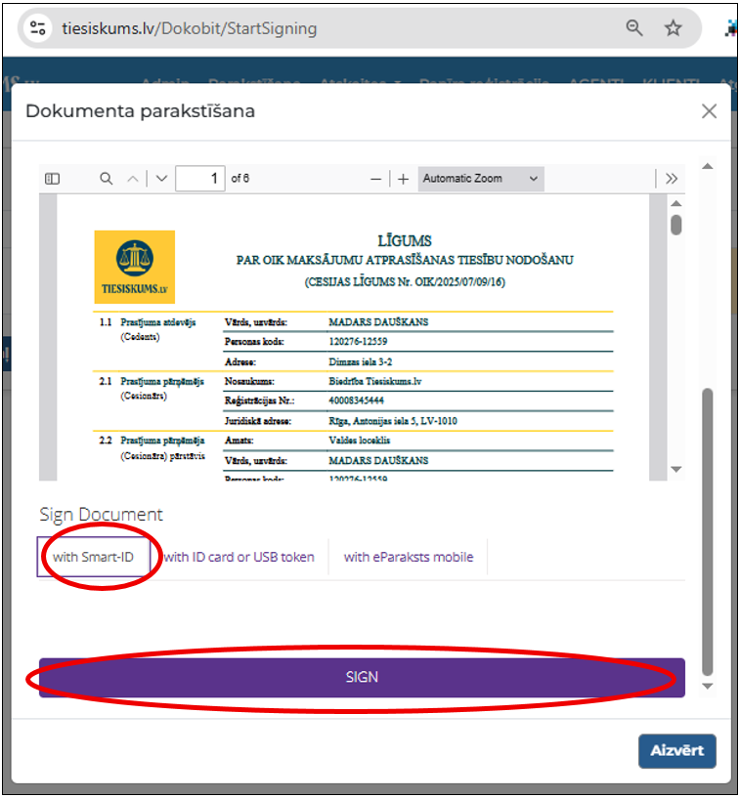Expand the Automatic Zoom dropdown
739x798 pixels.
tap(480, 179)
